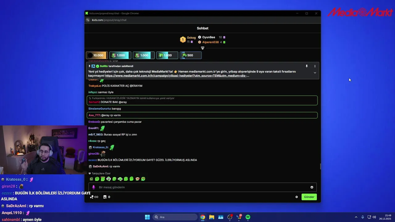395x222 pixels.
Task: Pick the seventh follower emote
Action: [126, 179]
